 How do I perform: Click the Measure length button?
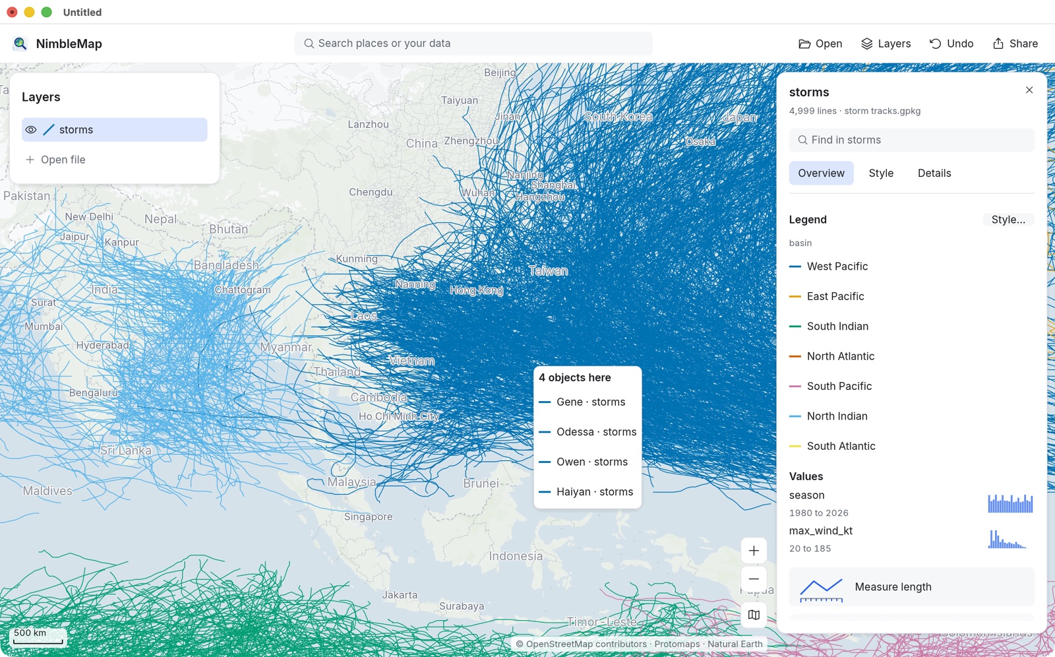click(x=911, y=587)
